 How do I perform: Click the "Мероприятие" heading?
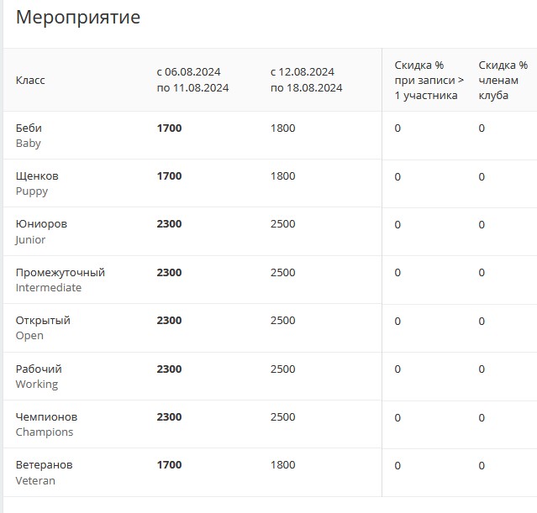click(x=78, y=18)
